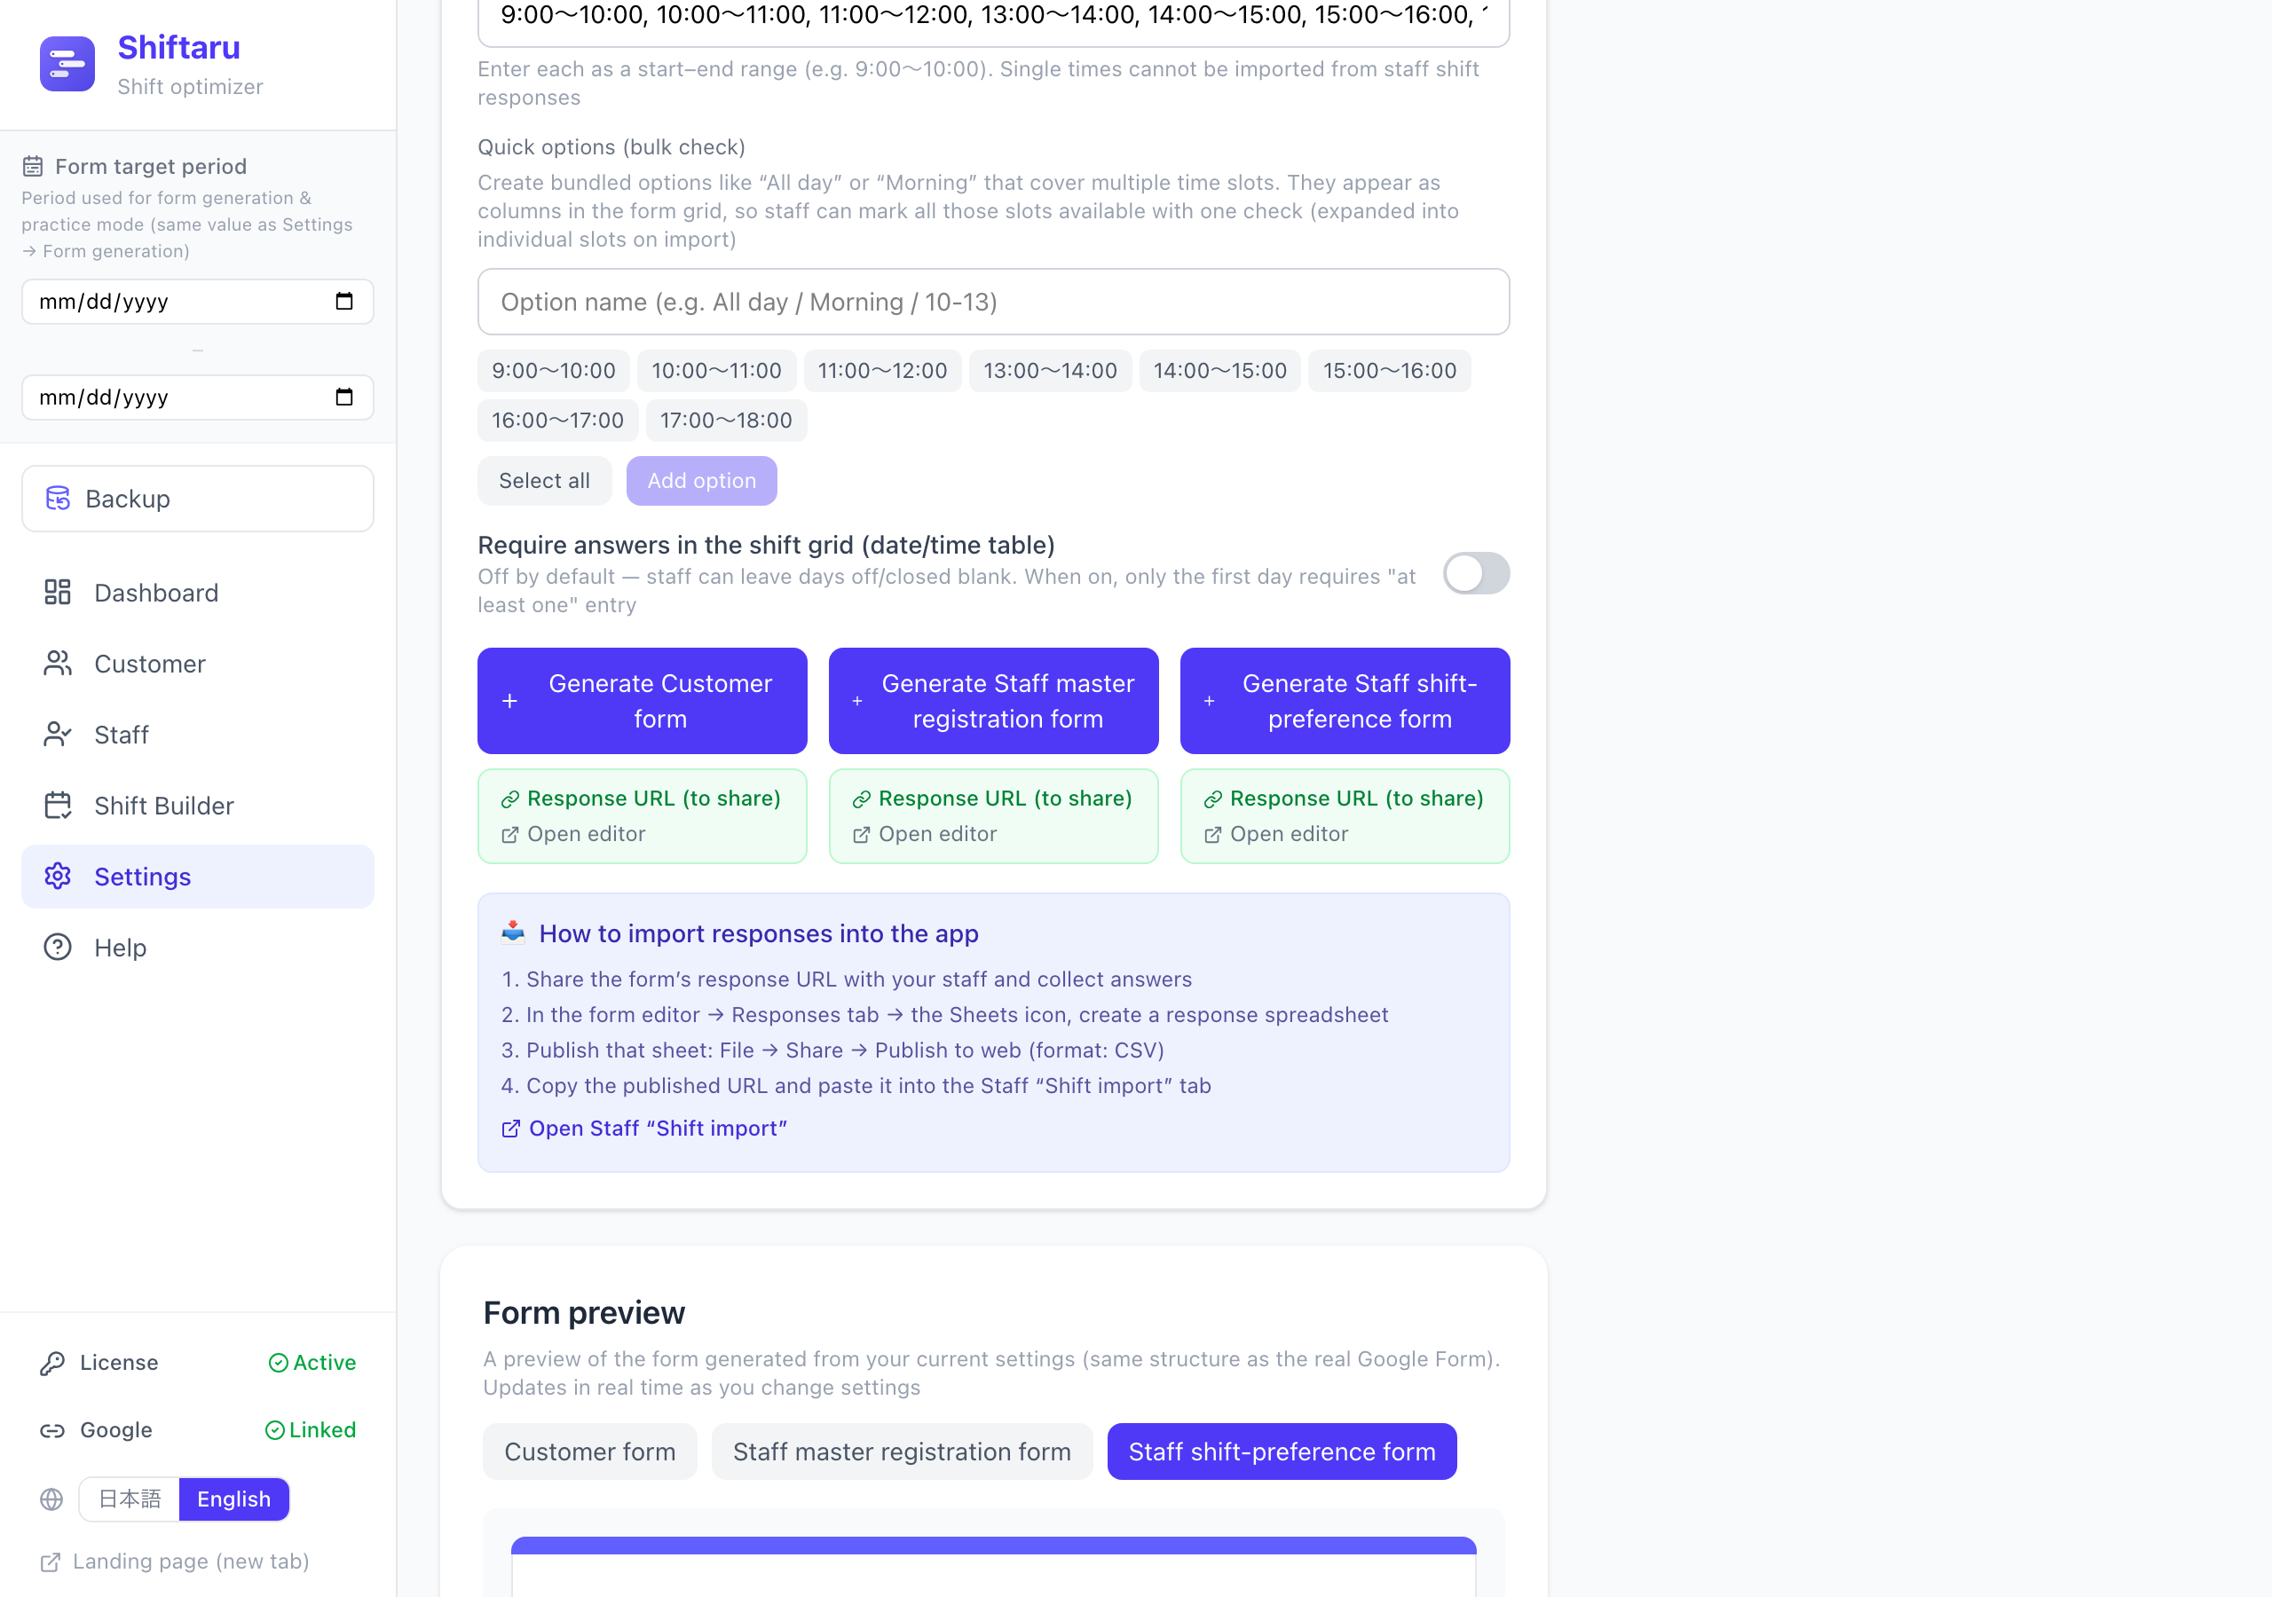The width and height of the screenshot is (2272, 1597).
Task: Click the Landing page external-link icon
Action: [x=51, y=1562]
